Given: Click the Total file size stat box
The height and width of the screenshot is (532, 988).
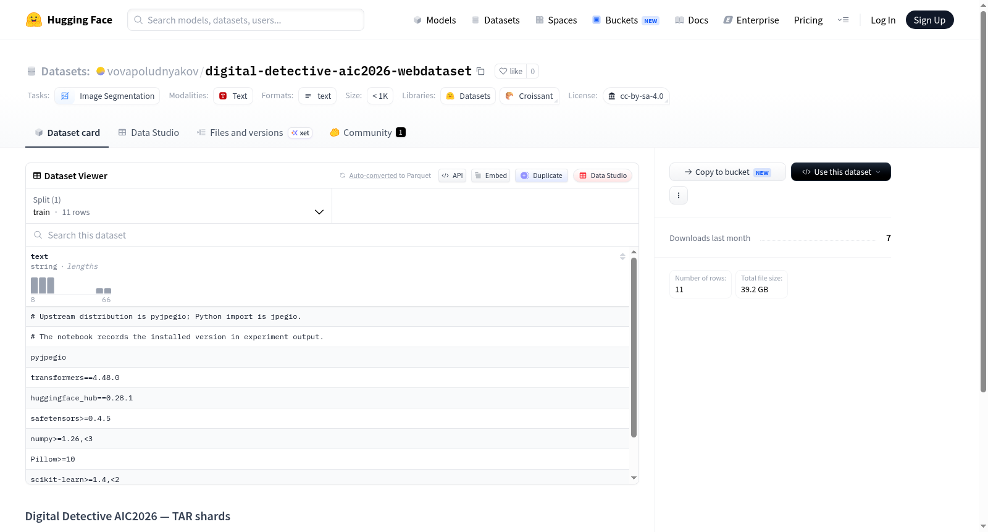Looking at the screenshot, I should tap(761, 284).
